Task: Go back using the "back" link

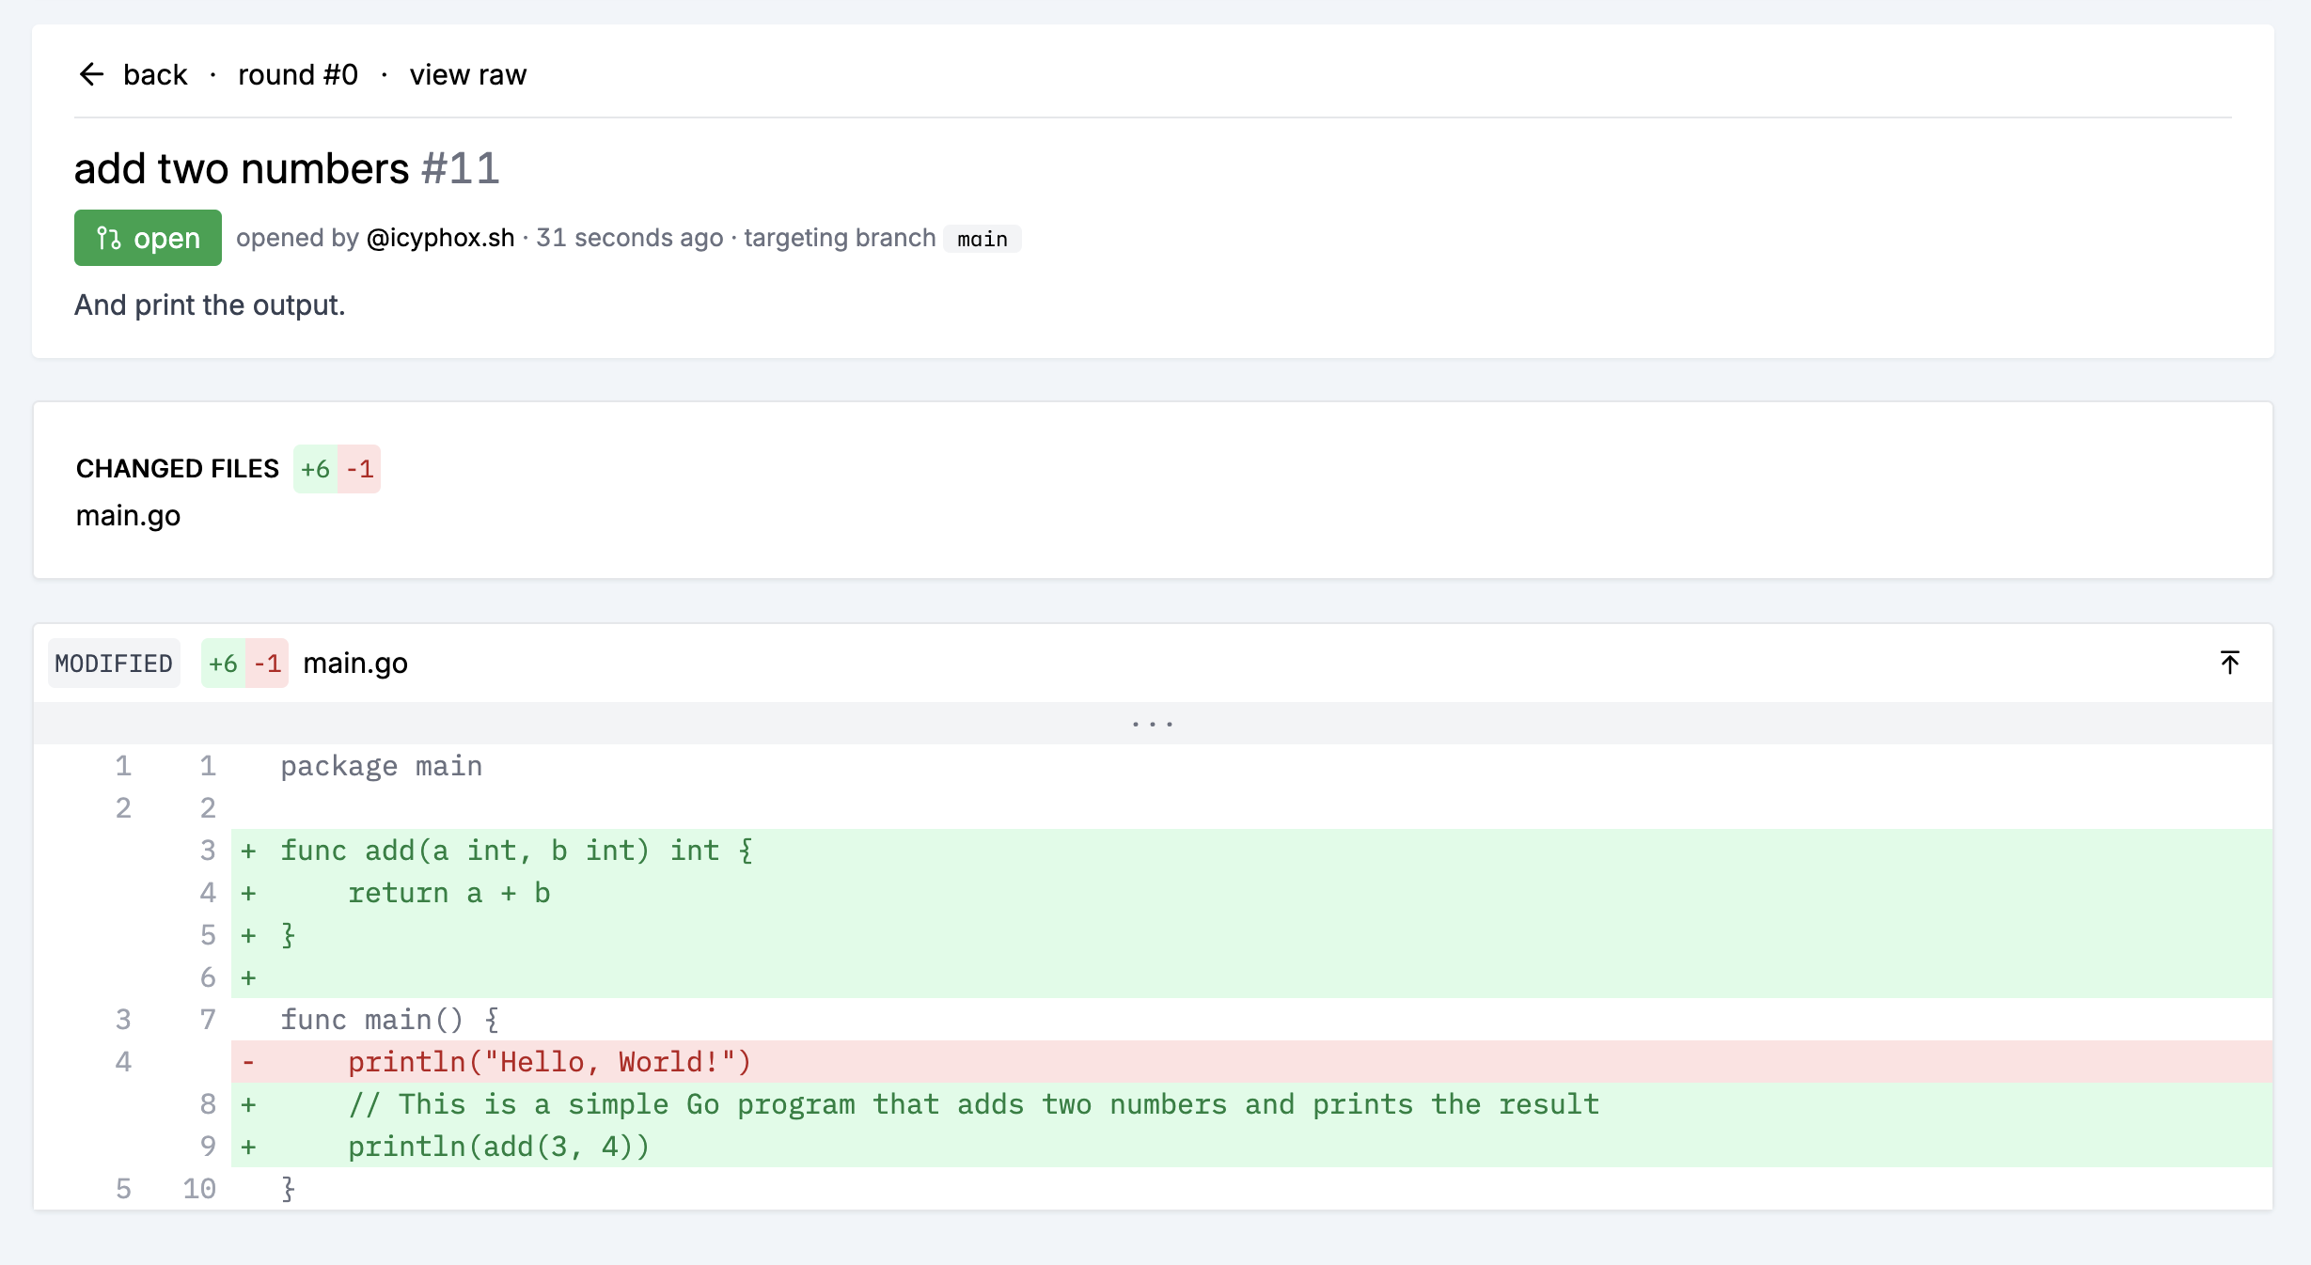Action: point(155,74)
